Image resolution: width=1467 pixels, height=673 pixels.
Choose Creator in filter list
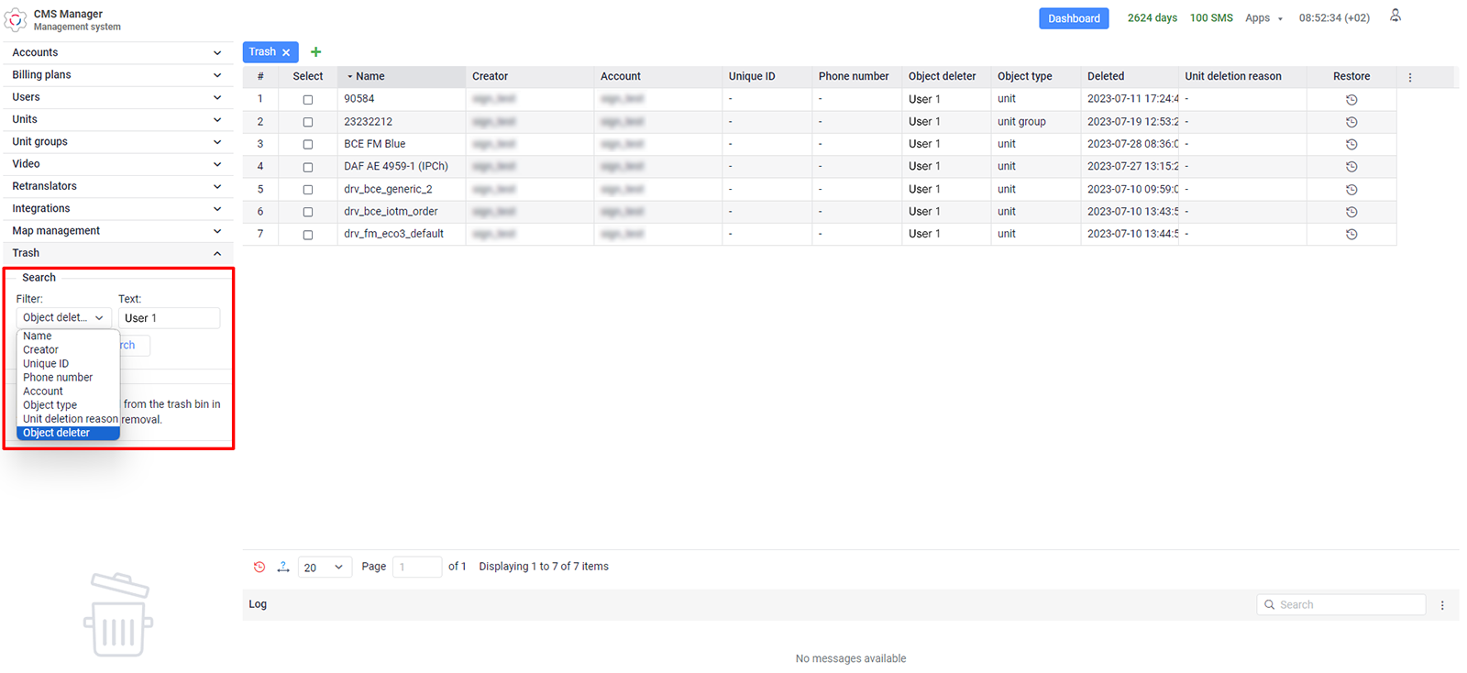pyautogui.click(x=68, y=350)
